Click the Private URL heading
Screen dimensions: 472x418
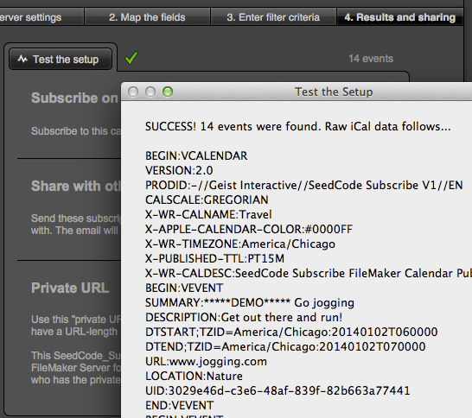click(x=70, y=288)
